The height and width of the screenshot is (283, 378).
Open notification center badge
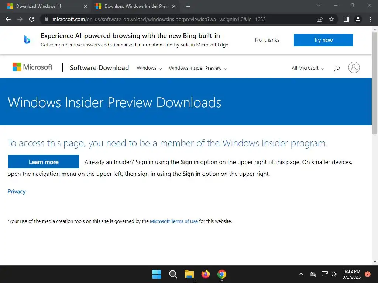[x=368, y=274]
